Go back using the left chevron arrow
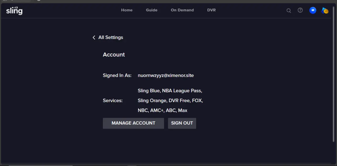Image resolution: width=337 pixels, height=166 pixels. [x=94, y=38]
